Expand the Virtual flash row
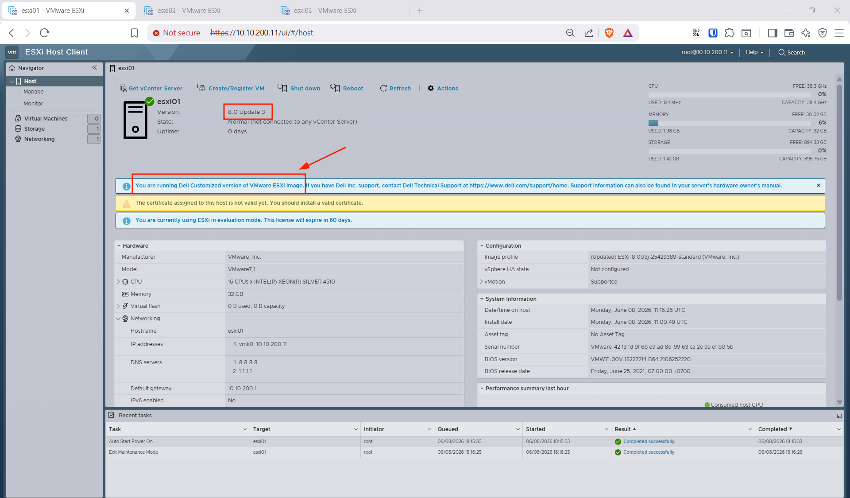 click(118, 306)
